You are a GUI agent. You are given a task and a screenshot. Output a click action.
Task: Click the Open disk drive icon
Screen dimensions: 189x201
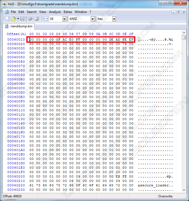pos(37,19)
